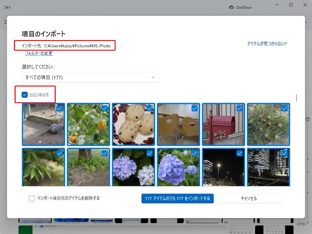Image resolution: width=312 pixels, height=234 pixels.
Task: Uncheck the night street lamp photo checkbox
Action: 239,153
